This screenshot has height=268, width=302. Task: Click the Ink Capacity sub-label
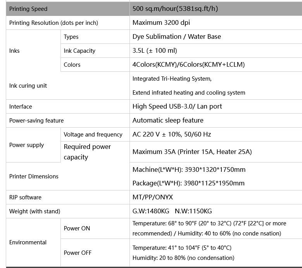tap(79, 51)
